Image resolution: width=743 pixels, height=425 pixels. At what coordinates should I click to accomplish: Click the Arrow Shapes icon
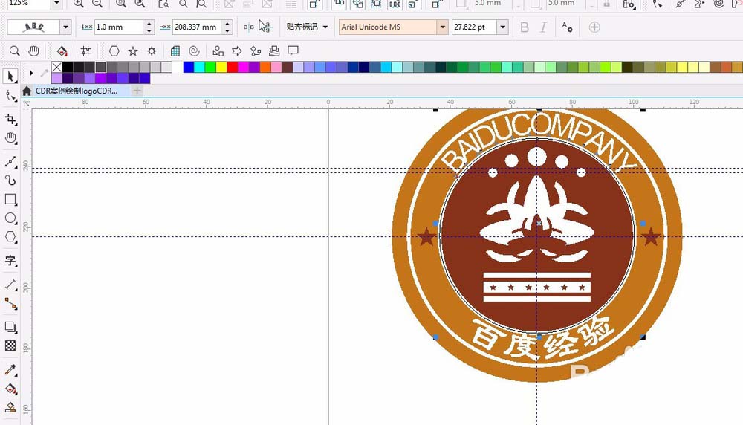237,51
